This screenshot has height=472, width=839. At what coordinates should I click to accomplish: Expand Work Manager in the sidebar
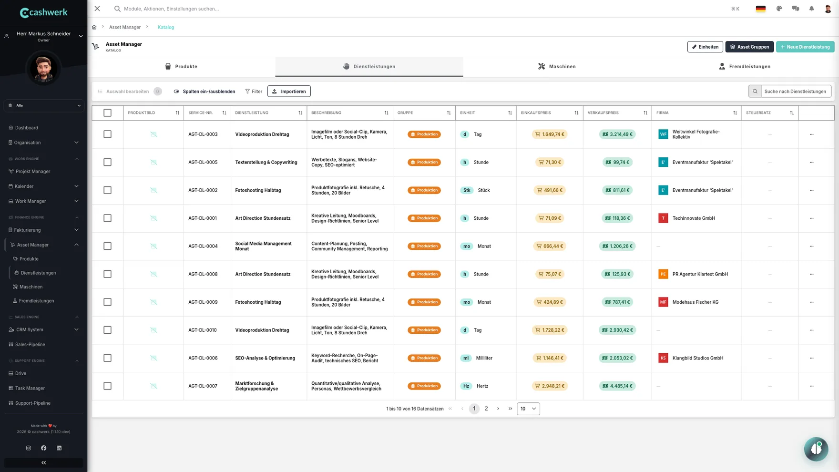tap(44, 201)
